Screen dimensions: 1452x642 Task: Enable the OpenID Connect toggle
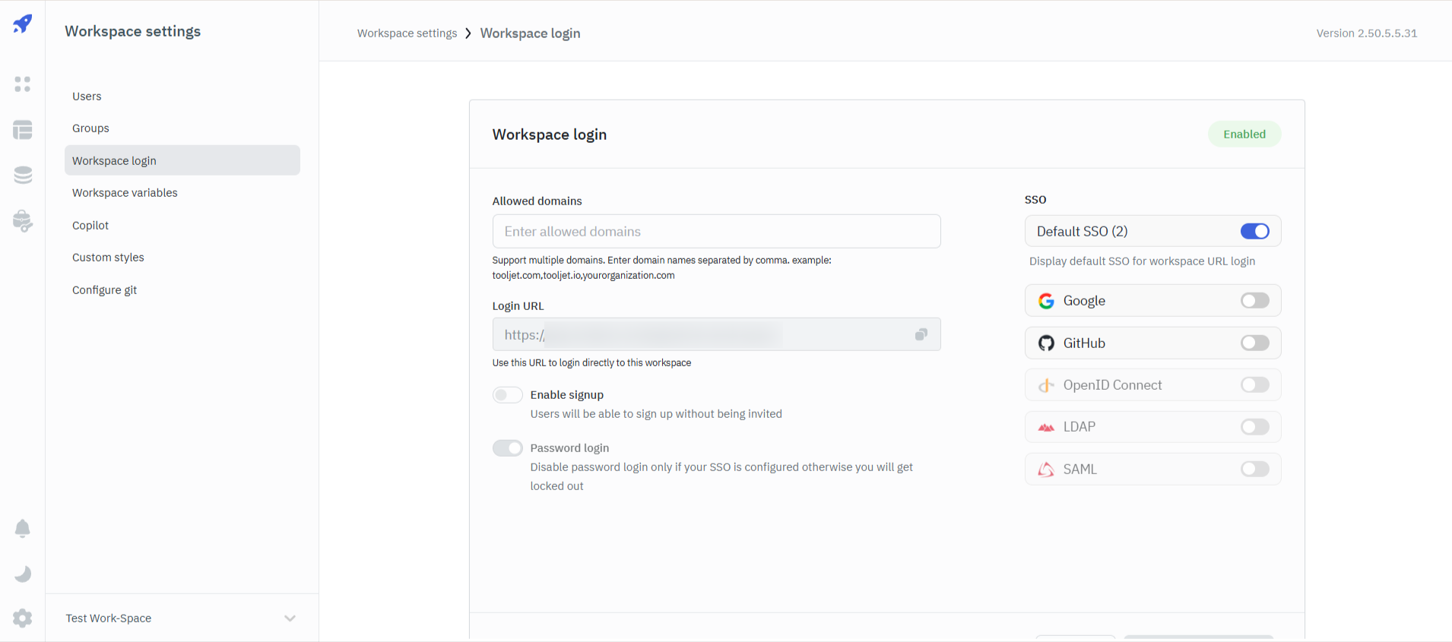click(x=1255, y=385)
